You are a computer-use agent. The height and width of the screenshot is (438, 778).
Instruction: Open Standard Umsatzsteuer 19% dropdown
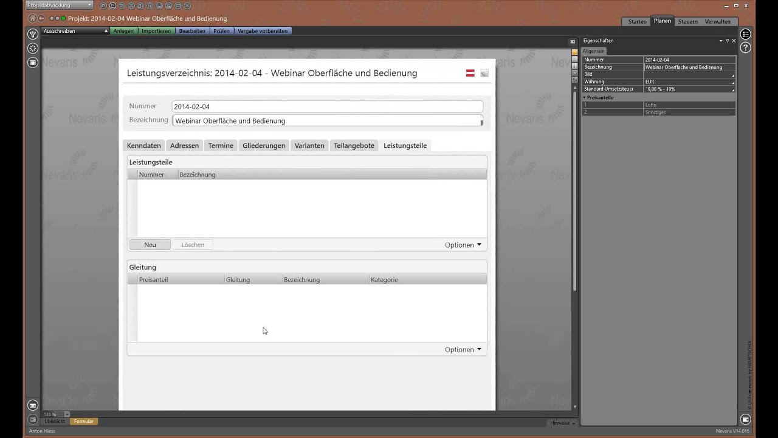coord(732,89)
